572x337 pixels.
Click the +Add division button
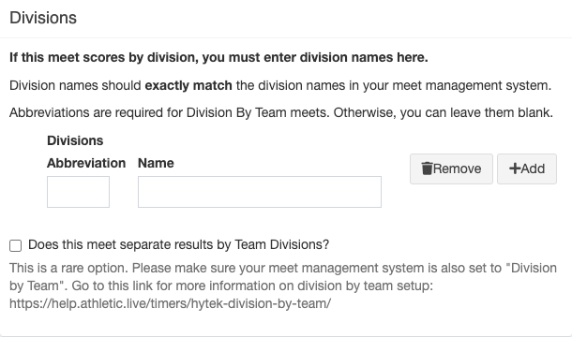coord(527,168)
